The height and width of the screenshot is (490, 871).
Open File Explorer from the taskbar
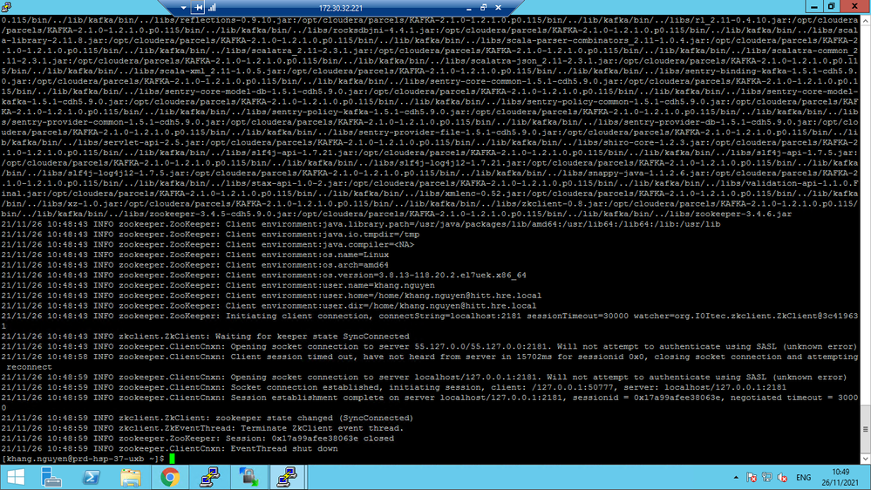pyautogui.click(x=131, y=477)
